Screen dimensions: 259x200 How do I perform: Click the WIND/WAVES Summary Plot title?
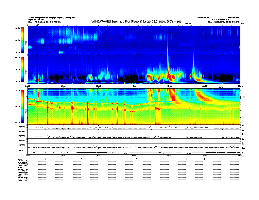coord(136,22)
